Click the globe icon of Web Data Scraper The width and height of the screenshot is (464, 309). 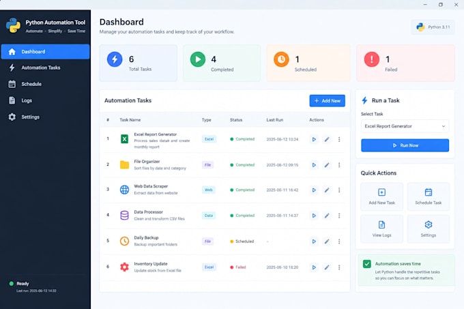(x=124, y=190)
